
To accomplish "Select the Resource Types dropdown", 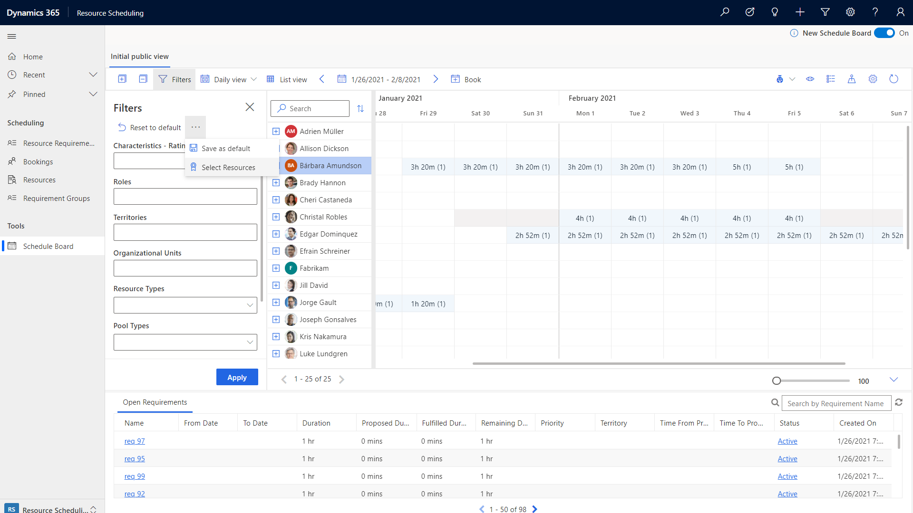I will coord(185,305).
